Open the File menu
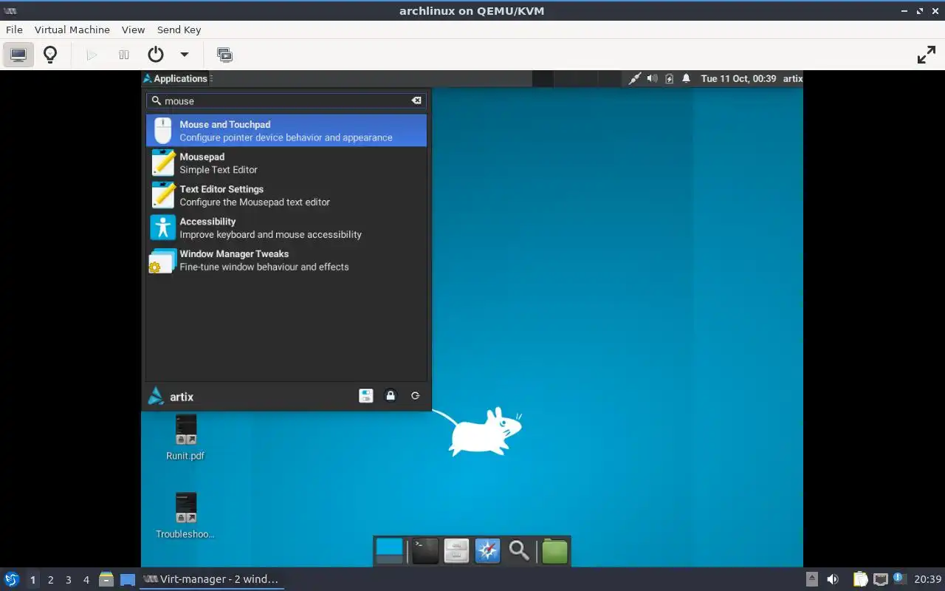 [x=14, y=30]
